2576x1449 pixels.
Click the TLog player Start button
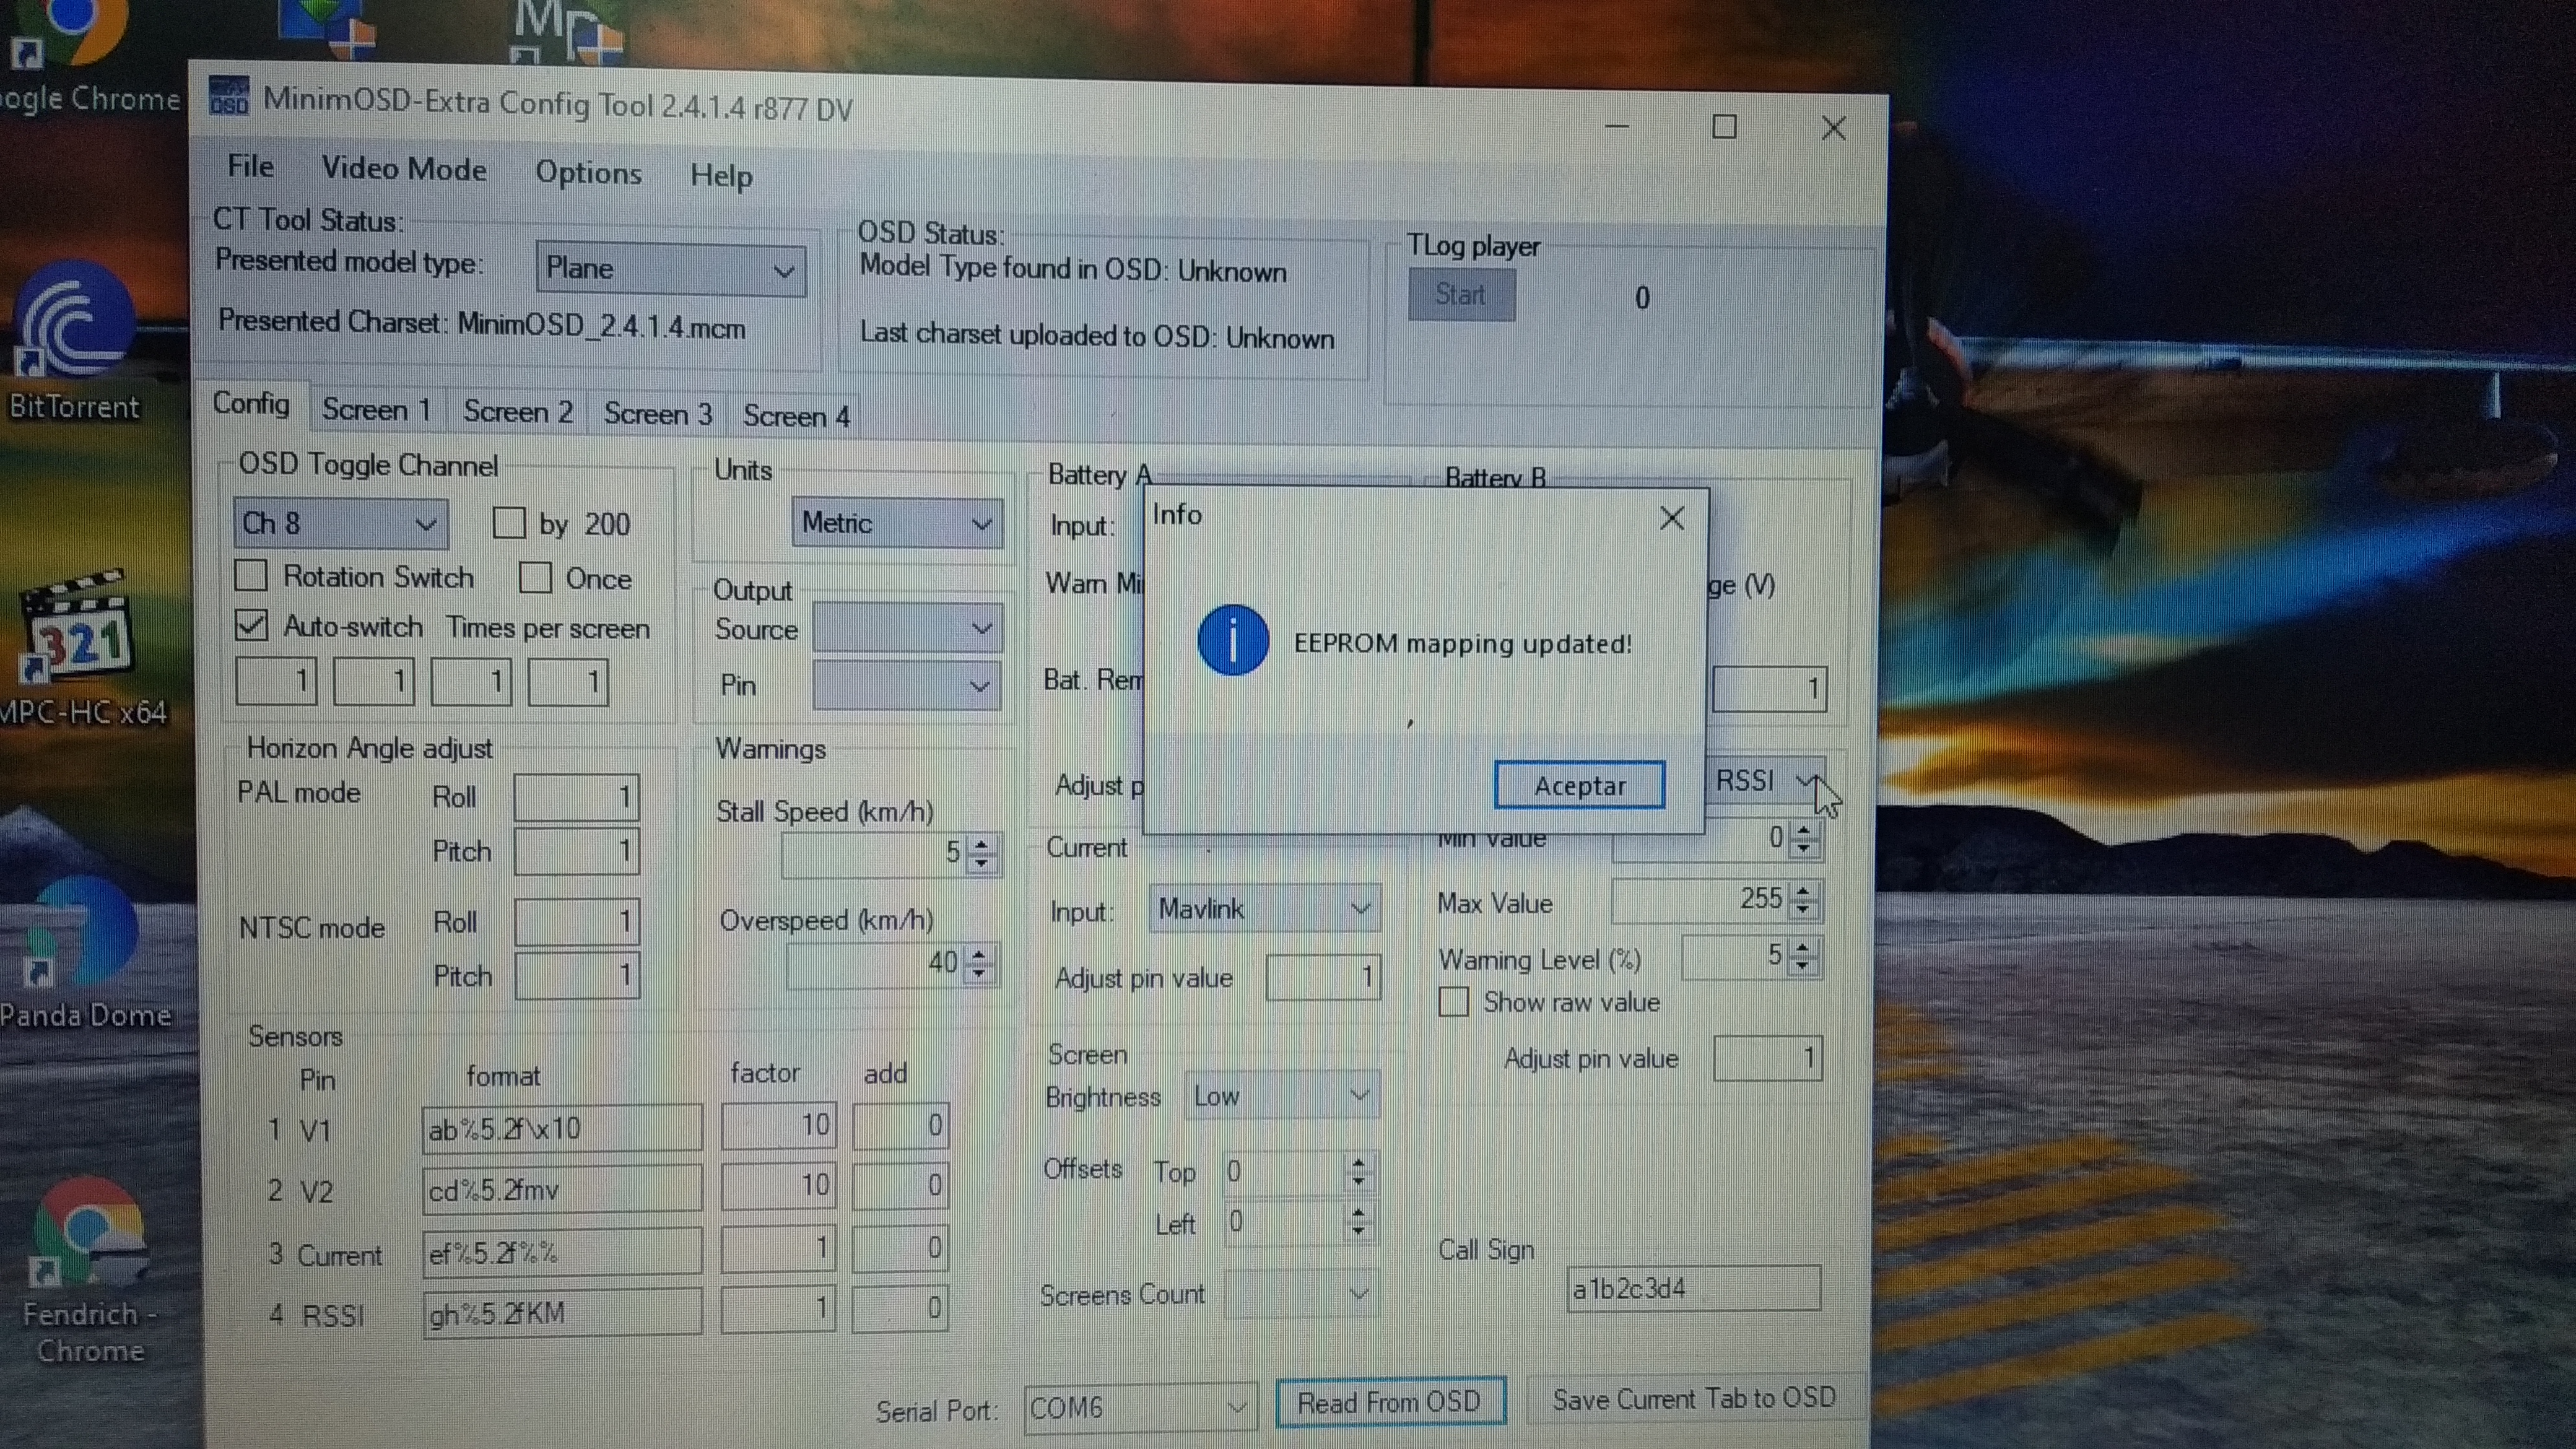pos(1461,295)
